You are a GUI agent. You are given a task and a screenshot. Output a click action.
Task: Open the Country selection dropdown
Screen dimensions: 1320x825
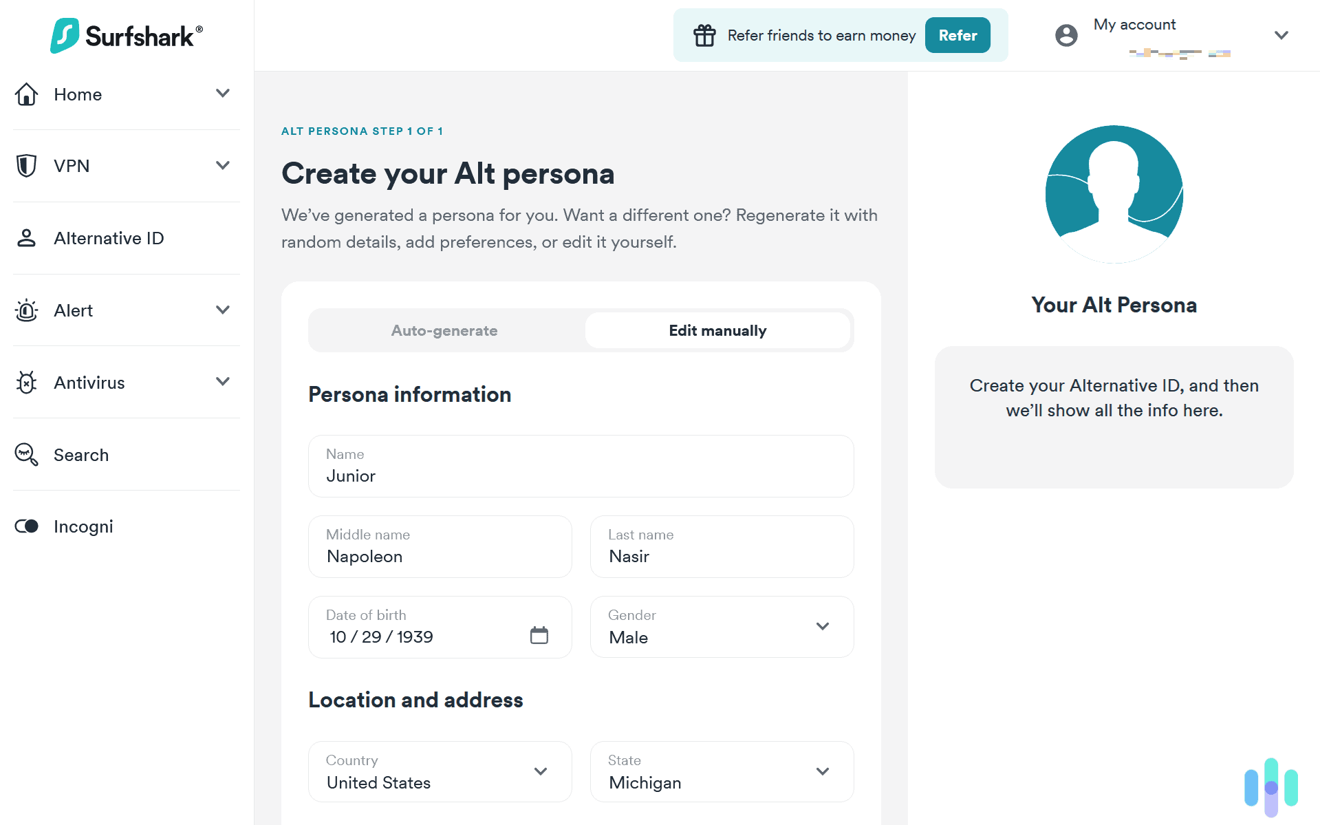coord(541,771)
